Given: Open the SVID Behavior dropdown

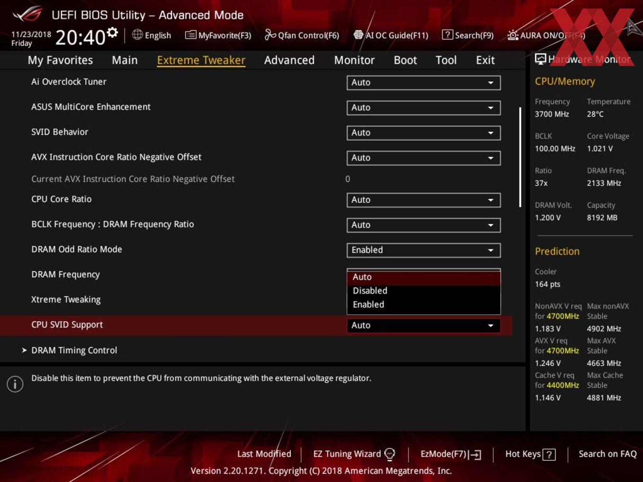Looking at the screenshot, I should click(x=424, y=133).
